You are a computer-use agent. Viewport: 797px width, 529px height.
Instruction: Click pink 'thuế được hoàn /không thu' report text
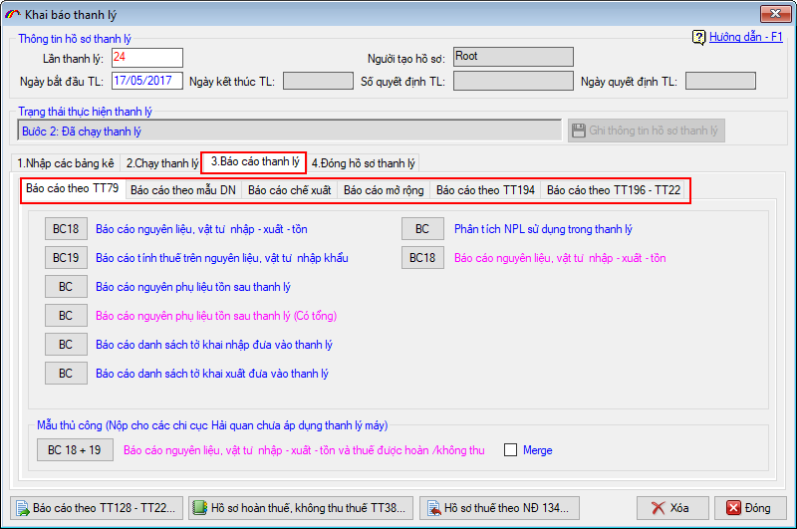[x=304, y=450]
